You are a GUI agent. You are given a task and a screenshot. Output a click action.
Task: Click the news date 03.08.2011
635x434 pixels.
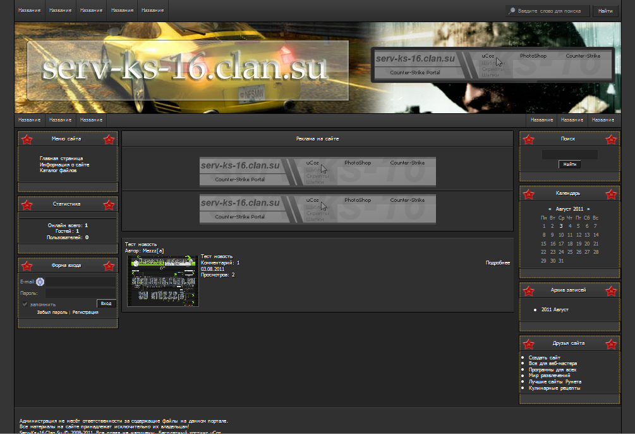click(212, 269)
